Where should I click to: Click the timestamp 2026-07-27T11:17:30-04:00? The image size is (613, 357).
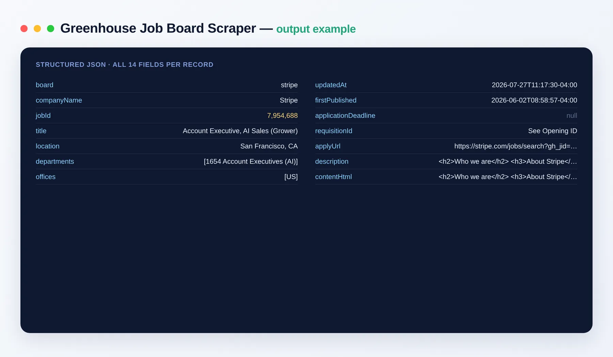pos(534,85)
